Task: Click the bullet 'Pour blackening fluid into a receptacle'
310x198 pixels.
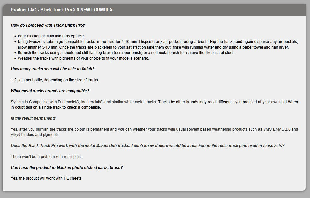Action: 51,36
